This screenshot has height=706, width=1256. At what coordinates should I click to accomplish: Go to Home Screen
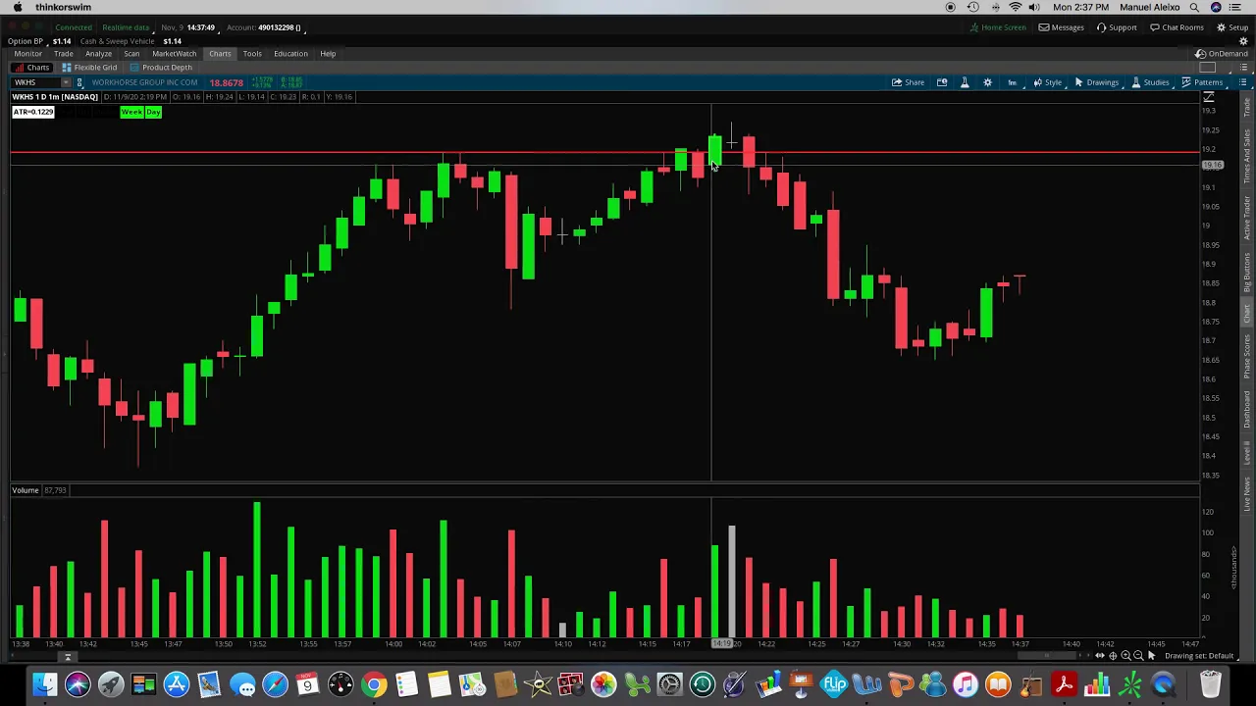coord(997,27)
